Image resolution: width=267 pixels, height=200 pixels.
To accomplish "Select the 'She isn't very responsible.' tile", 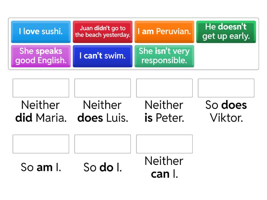I will pyautogui.click(x=164, y=56).
